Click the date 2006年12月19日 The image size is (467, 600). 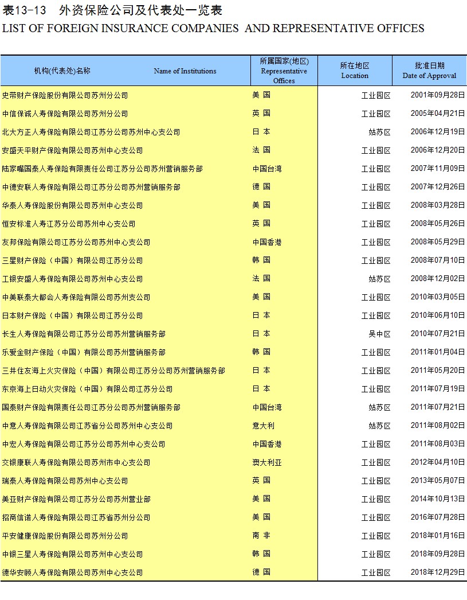[438, 131]
